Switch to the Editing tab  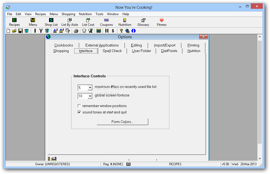[136, 45]
